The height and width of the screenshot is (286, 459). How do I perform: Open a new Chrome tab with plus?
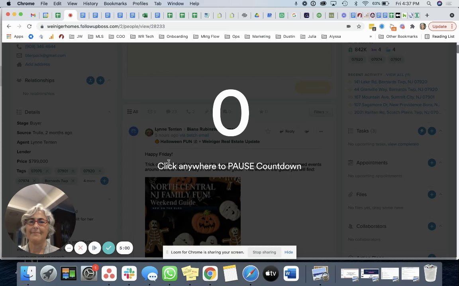point(427,15)
